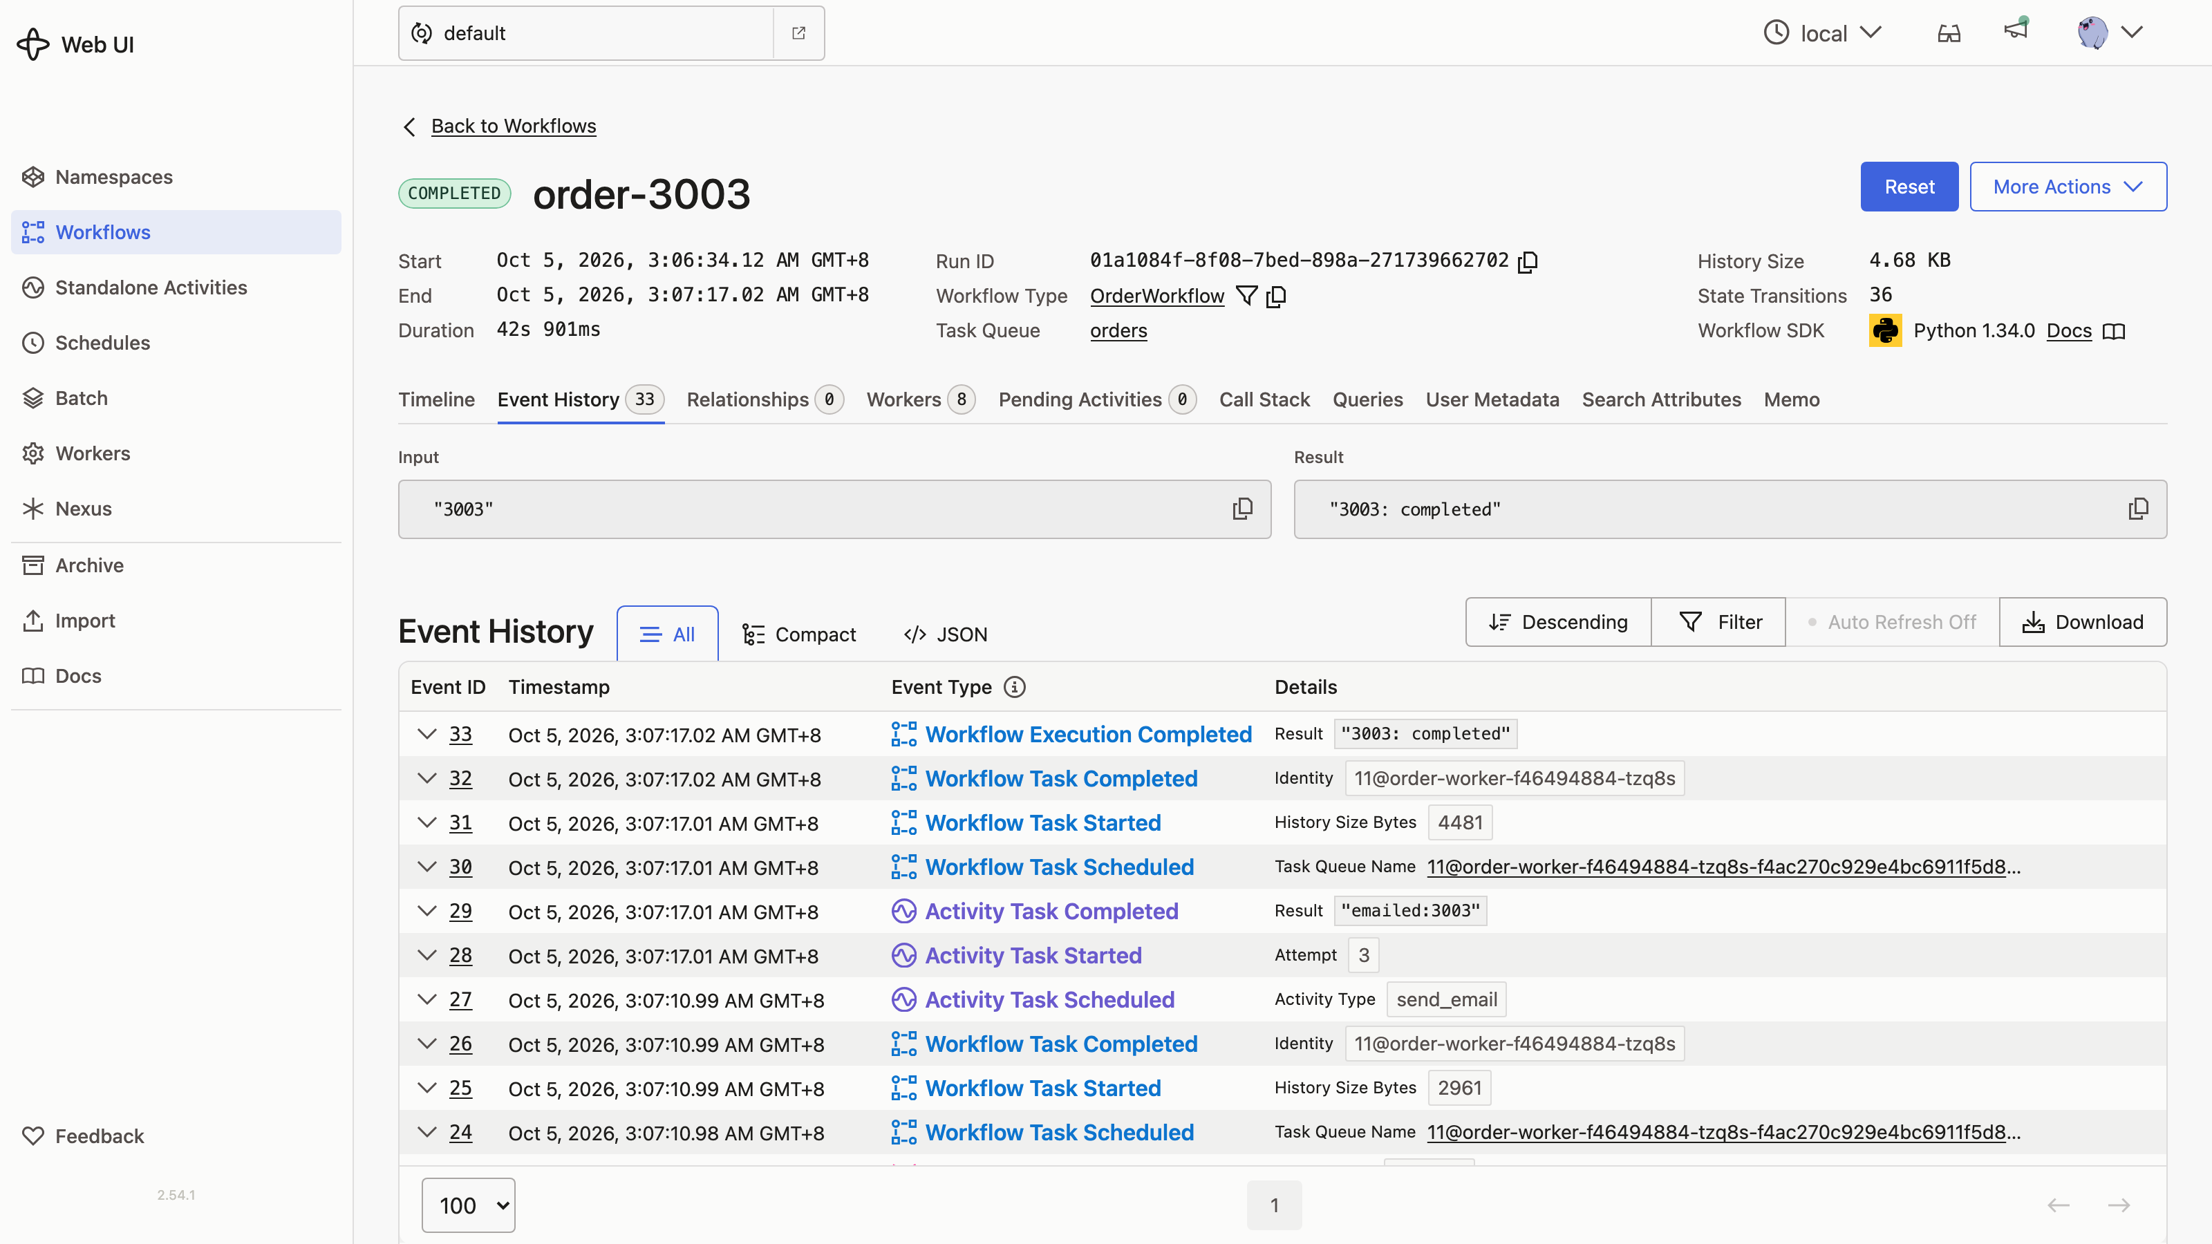This screenshot has width=2212, height=1244.
Task: Go to Standalone Activities page
Action: (x=176, y=288)
